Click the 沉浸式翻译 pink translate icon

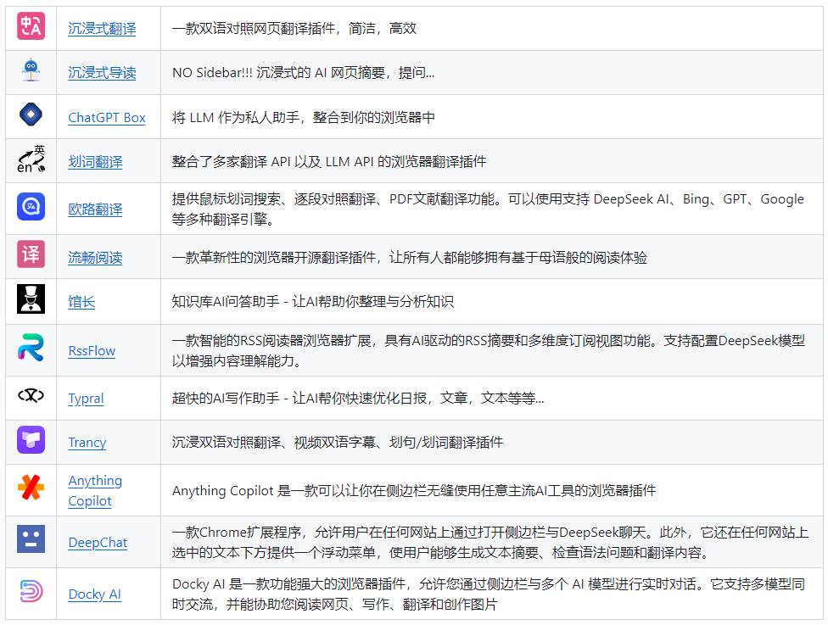[x=31, y=26]
